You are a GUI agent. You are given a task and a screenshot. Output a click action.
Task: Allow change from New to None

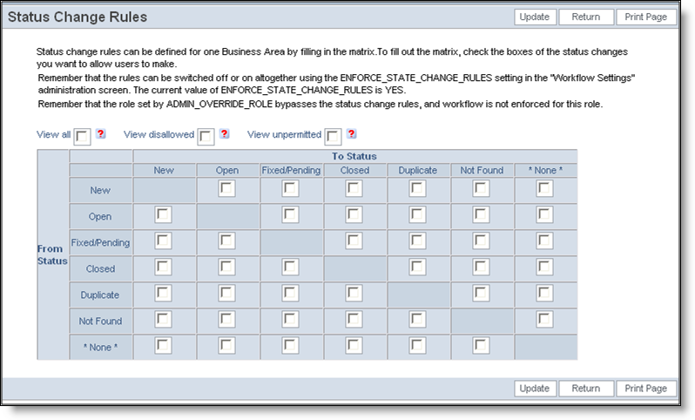pyautogui.click(x=544, y=188)
